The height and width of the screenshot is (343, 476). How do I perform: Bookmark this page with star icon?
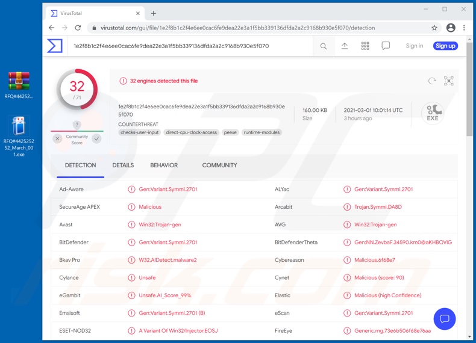tap(434, 28)
